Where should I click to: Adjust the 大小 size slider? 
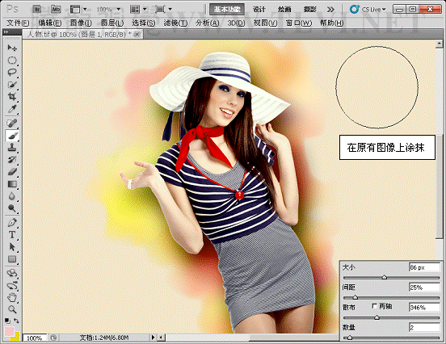pyautogui.click(x=385, y=277)
